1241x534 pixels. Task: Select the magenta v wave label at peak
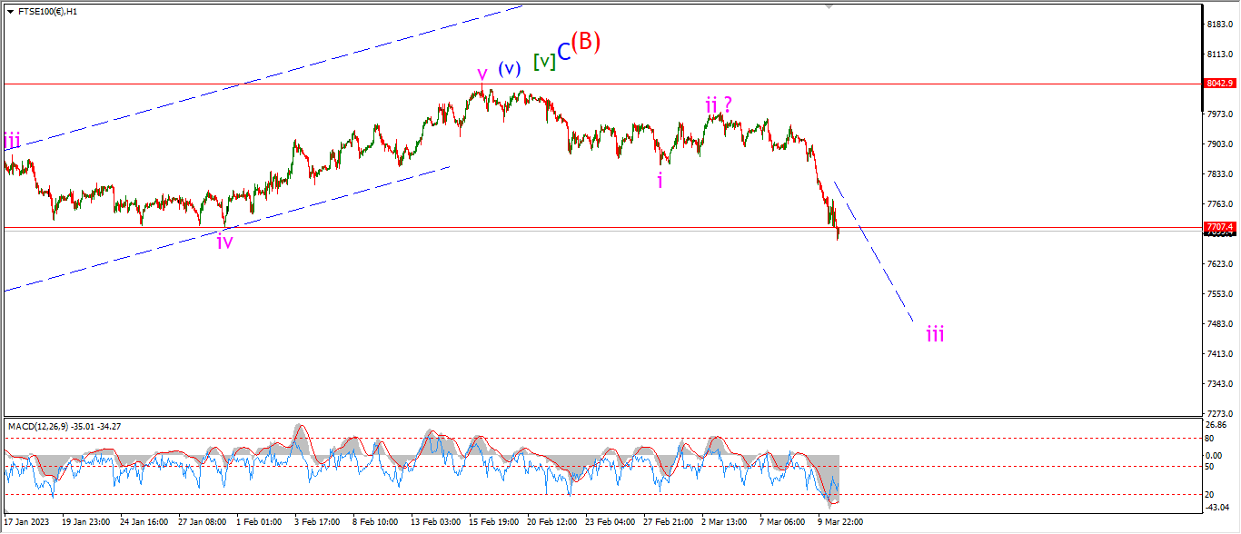[x=482, y=74]
